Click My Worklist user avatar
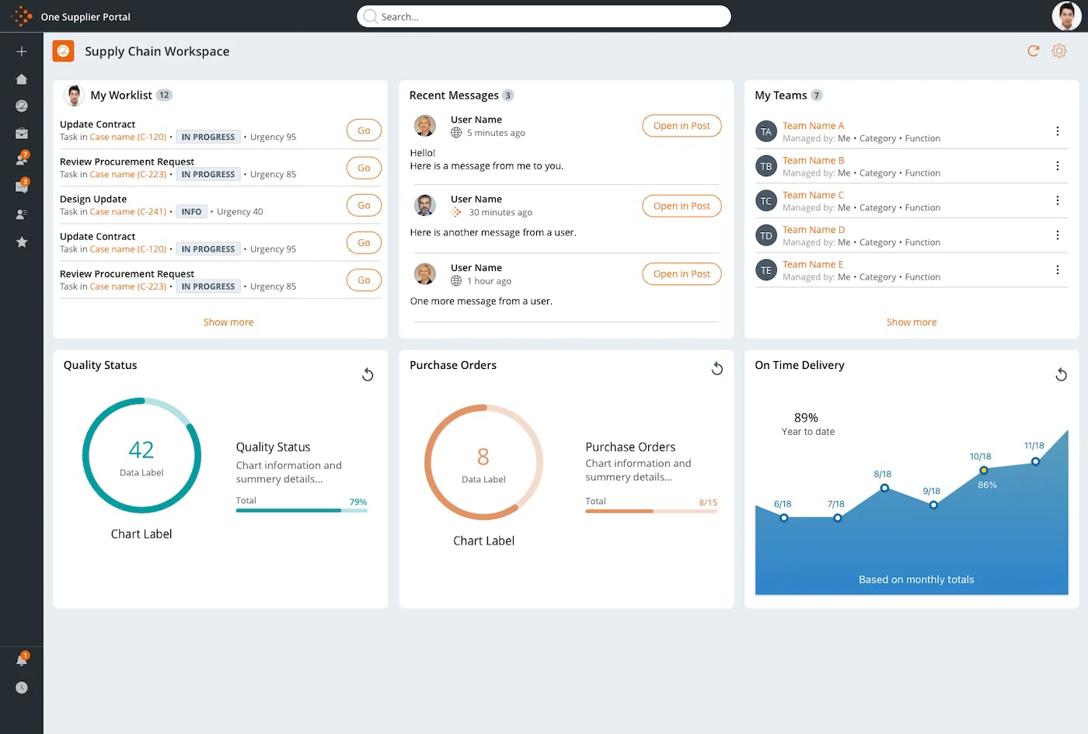1088x734 pixels. (x=74, y=96)
